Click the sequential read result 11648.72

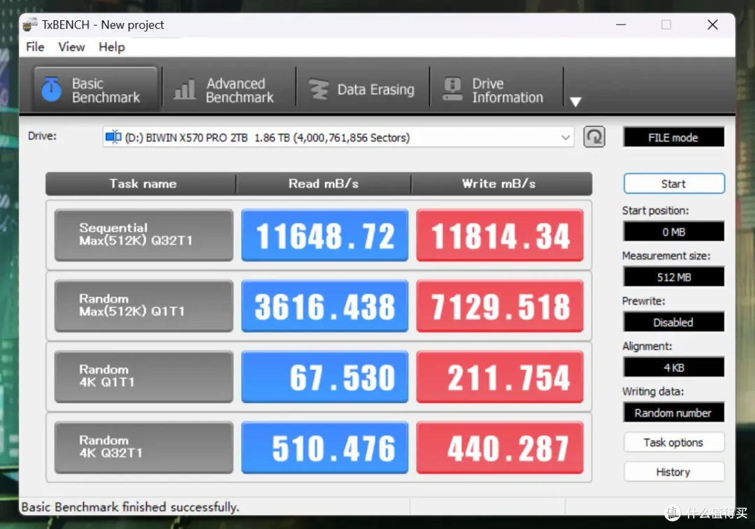325,235
